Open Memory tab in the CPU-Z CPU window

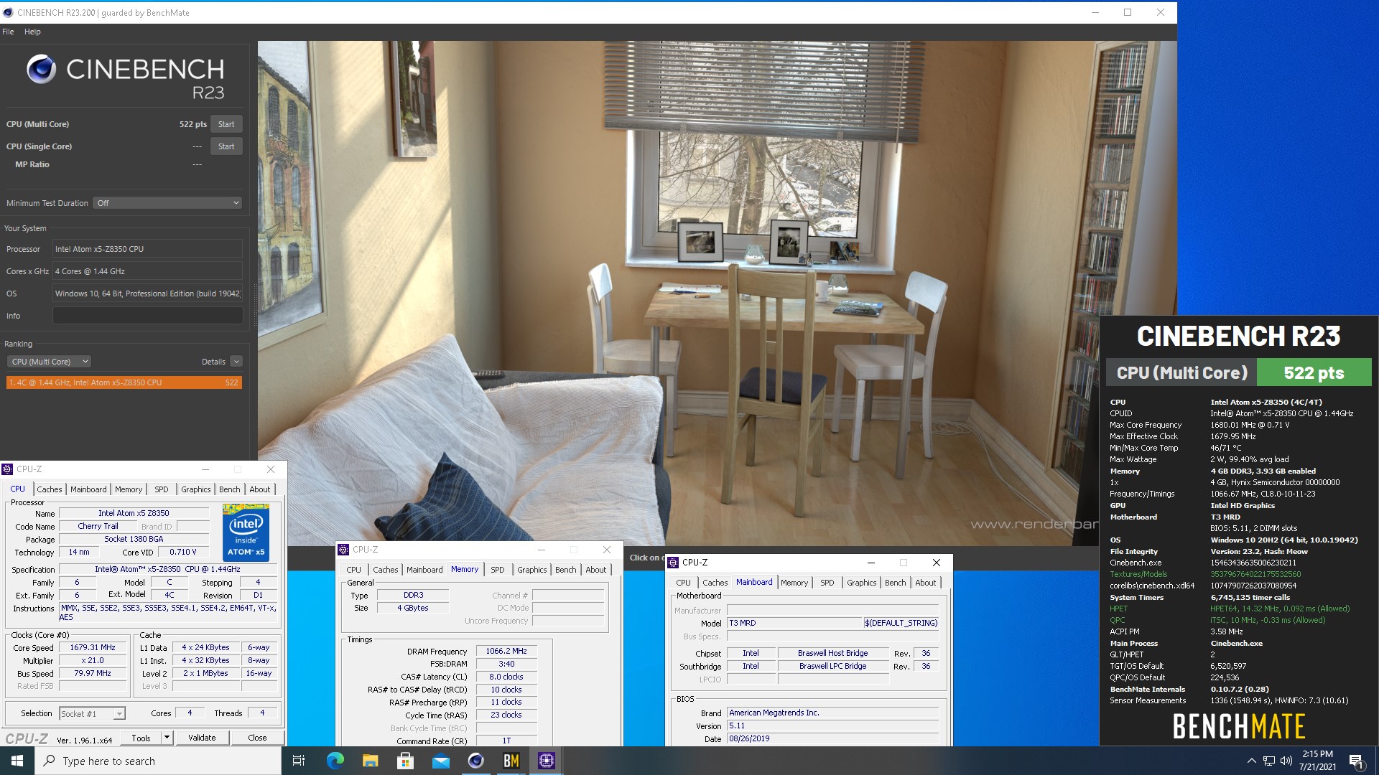coord(129,489)
